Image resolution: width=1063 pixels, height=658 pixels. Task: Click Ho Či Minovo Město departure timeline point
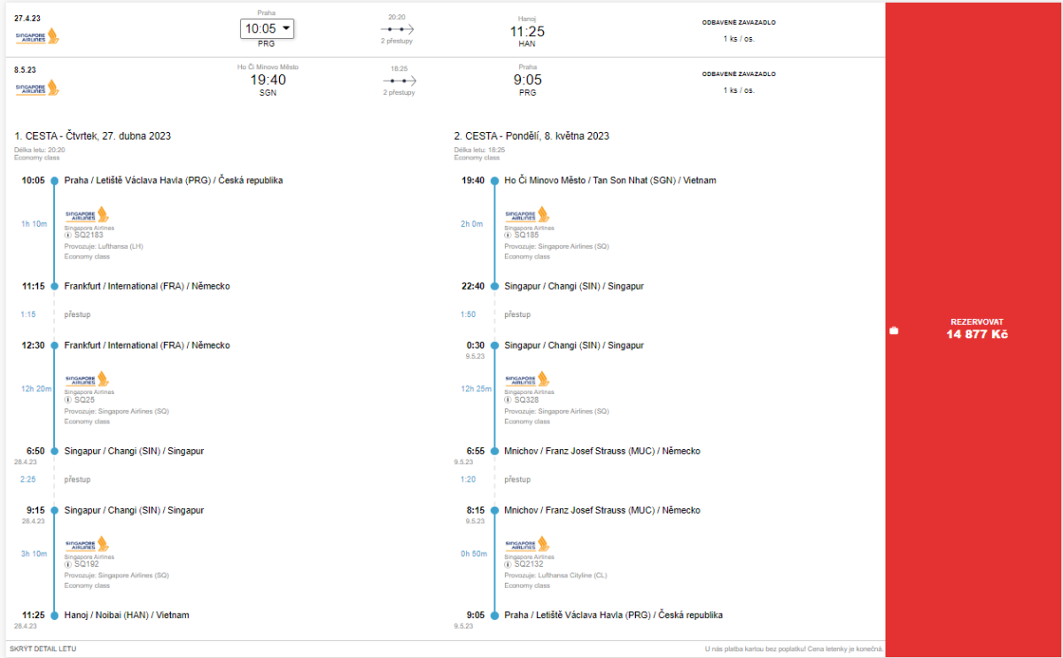click(x=494, y=181)
